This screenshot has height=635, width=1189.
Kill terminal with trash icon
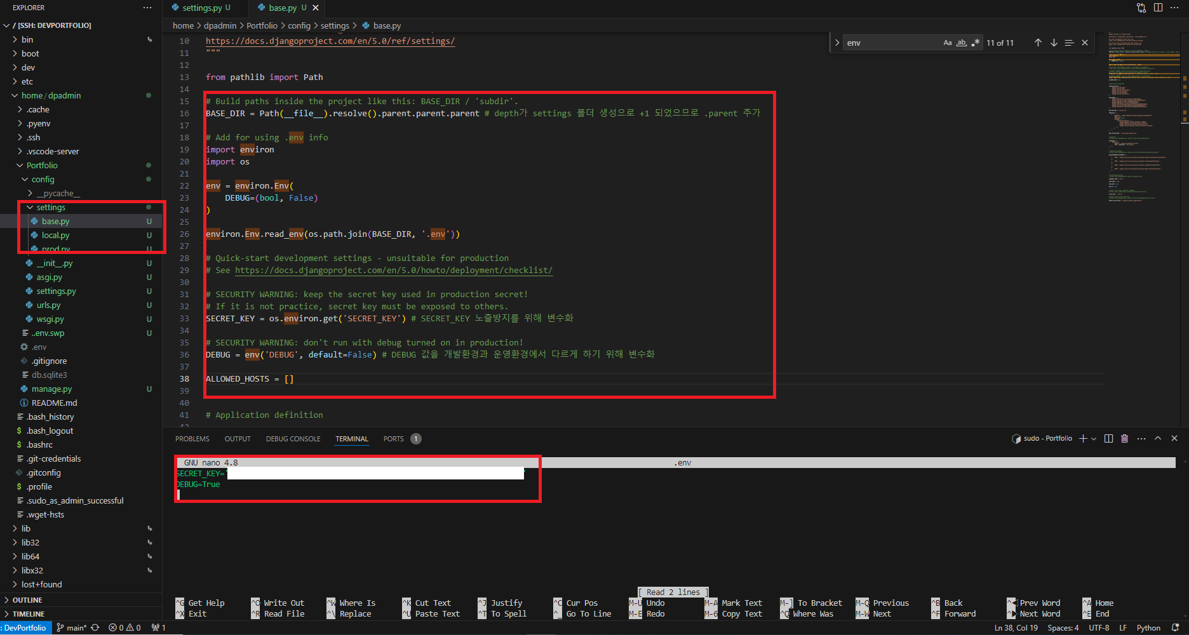pos(1125,439)
